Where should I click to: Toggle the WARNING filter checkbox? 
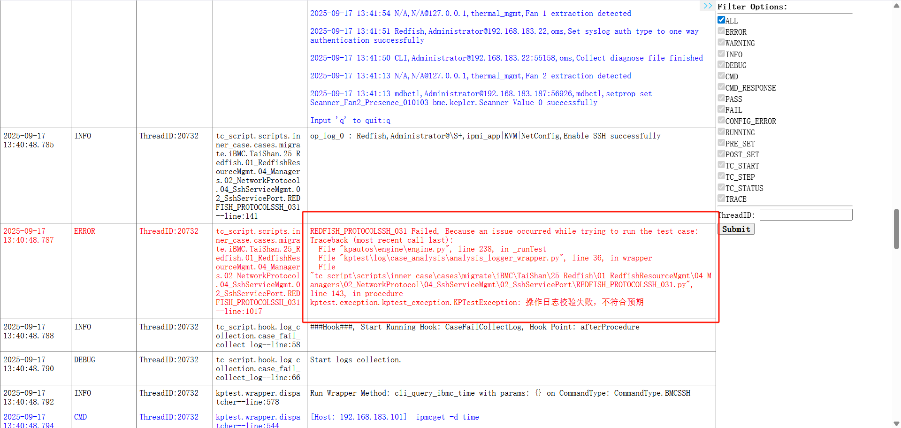click(x=721, y=43)
